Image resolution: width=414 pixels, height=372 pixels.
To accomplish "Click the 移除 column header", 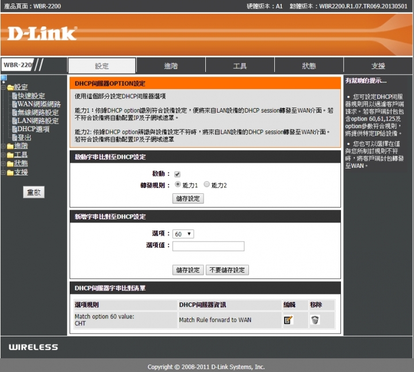I will coord(322,305).
